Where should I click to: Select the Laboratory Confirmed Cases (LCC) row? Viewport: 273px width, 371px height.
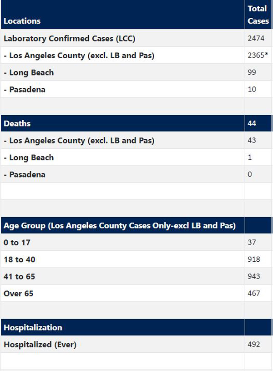pos(136,38)
